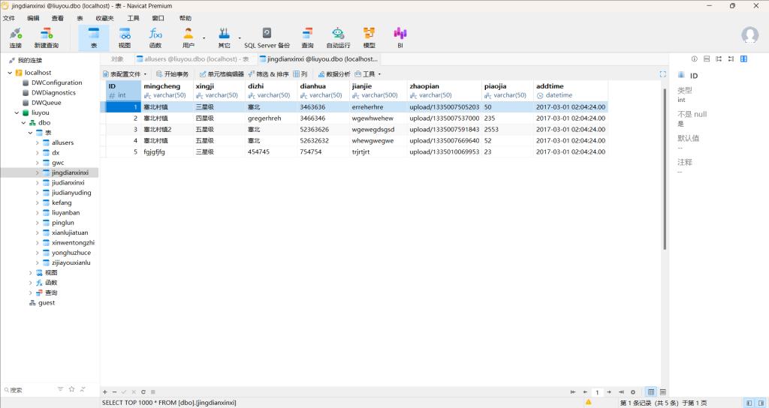Switch to form view at bottom right

coord(663,392)
